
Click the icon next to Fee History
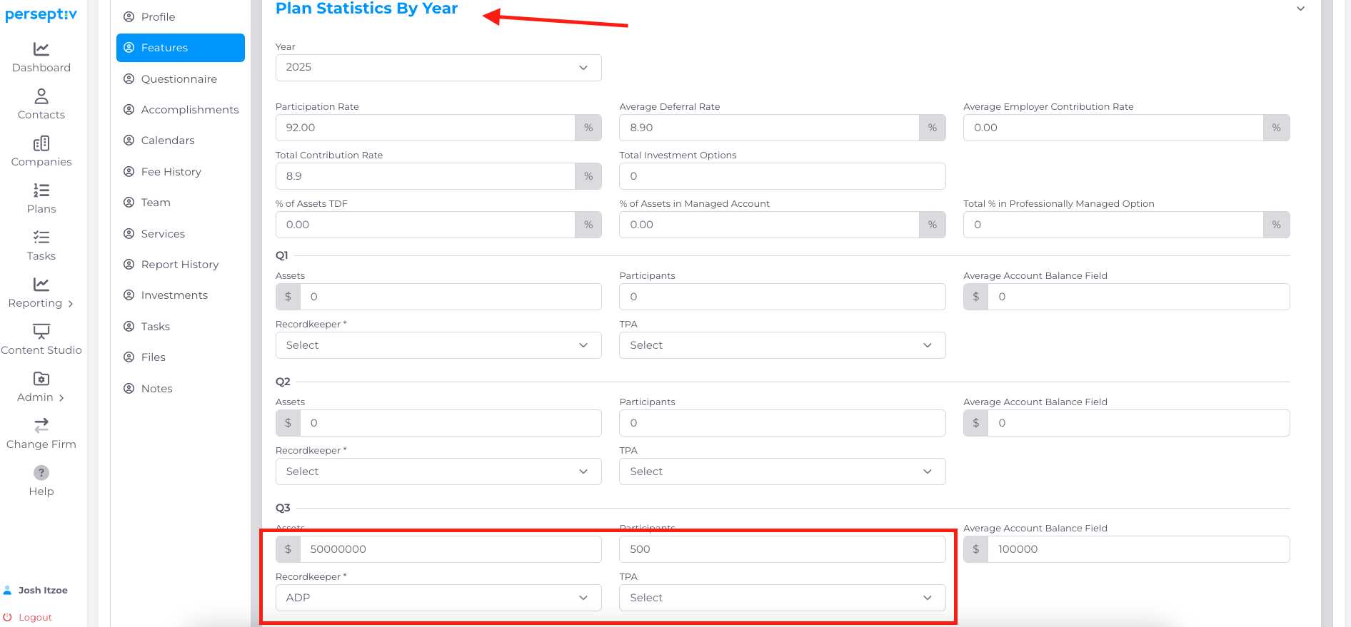coord(129,171)
